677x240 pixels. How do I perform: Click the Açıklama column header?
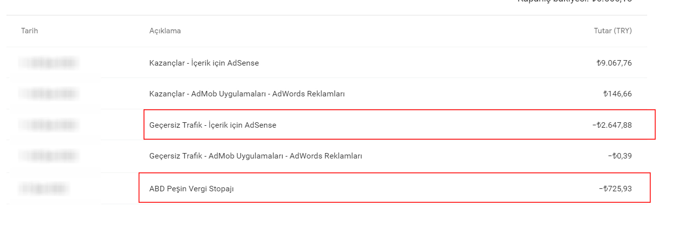click(x=165, y=31)
